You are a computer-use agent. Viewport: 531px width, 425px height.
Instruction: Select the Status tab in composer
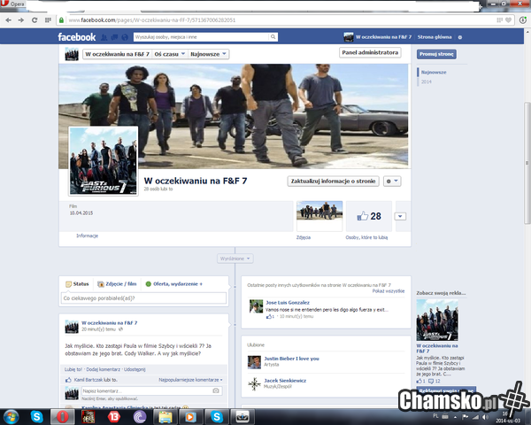77,283
